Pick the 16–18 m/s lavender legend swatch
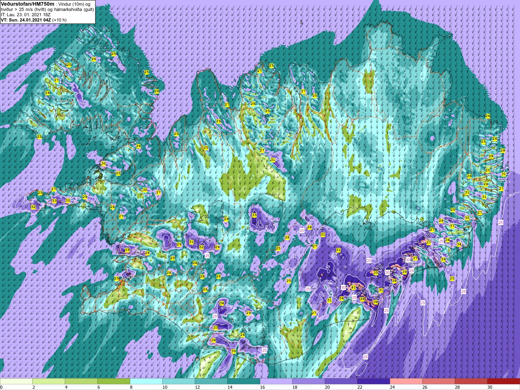Image resolution: width=520 pixels, height=390 pixels. pyautogui.click(x=276, y=381)
